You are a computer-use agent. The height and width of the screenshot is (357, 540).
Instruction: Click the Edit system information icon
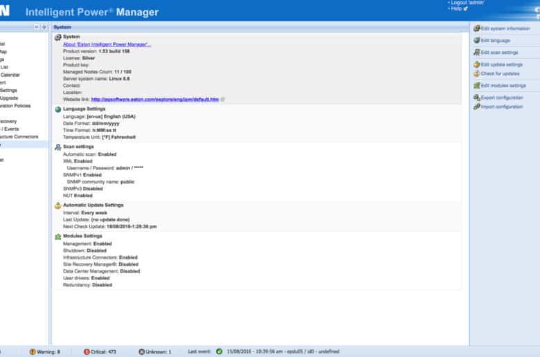(476, 28)
